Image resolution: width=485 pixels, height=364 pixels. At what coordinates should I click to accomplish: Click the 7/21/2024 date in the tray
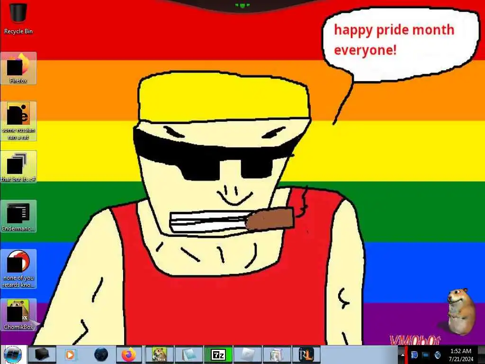[461, 359]
